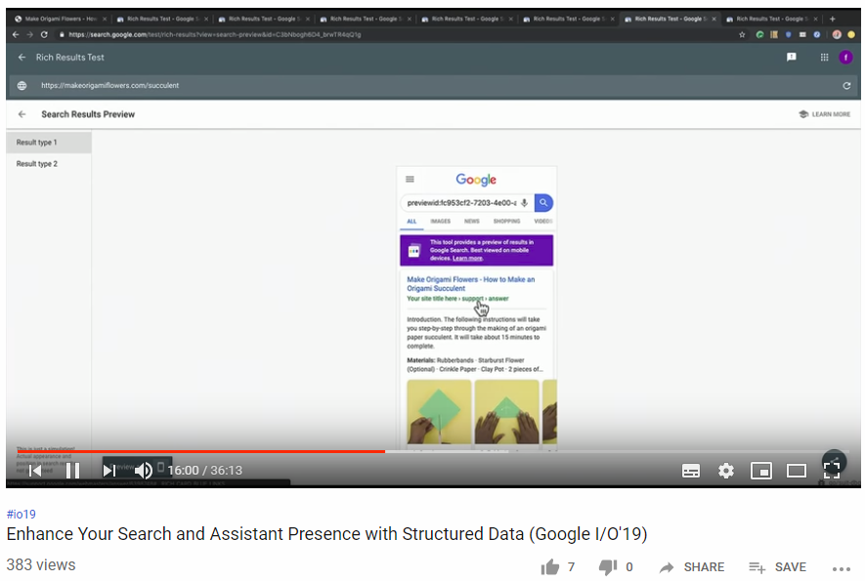The image size is (865, 581).
Task: Mute the video volume
Action: click(144, 471)
